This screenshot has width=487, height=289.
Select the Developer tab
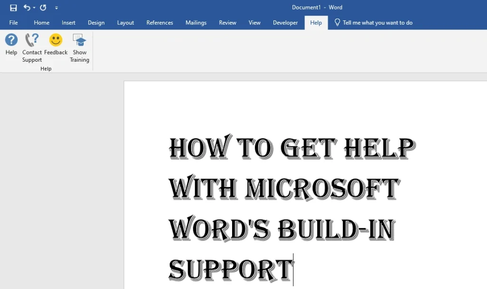click(x=285, y=22)
